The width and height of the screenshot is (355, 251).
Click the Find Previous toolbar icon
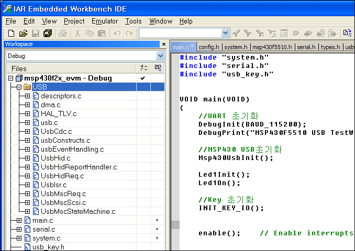point(237,33)
